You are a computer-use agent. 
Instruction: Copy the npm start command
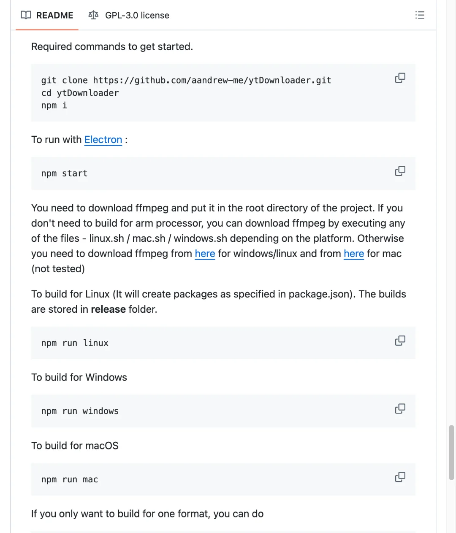400,171
